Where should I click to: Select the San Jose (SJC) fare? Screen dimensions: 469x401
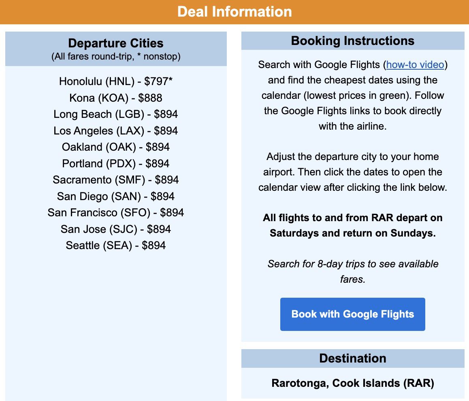(x=115, y=229)
